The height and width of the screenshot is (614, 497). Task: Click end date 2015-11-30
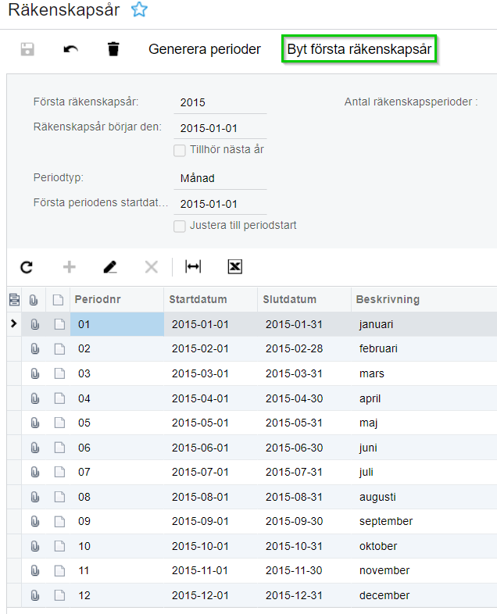pos(304,570)
